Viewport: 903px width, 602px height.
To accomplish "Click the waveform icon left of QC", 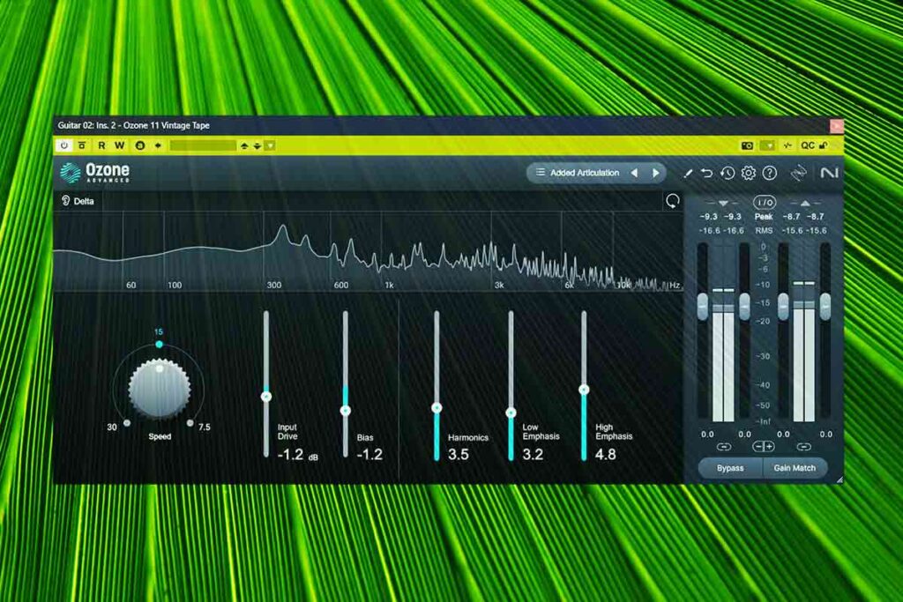I will point(787,145).
